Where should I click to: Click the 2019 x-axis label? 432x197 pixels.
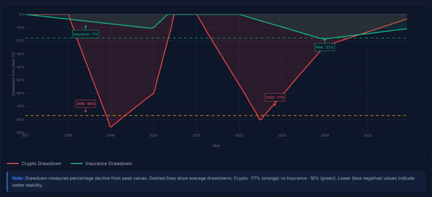(x=111, y=135)
